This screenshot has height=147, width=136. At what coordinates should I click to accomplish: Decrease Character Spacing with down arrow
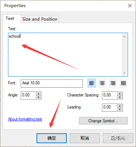(120, 97)
